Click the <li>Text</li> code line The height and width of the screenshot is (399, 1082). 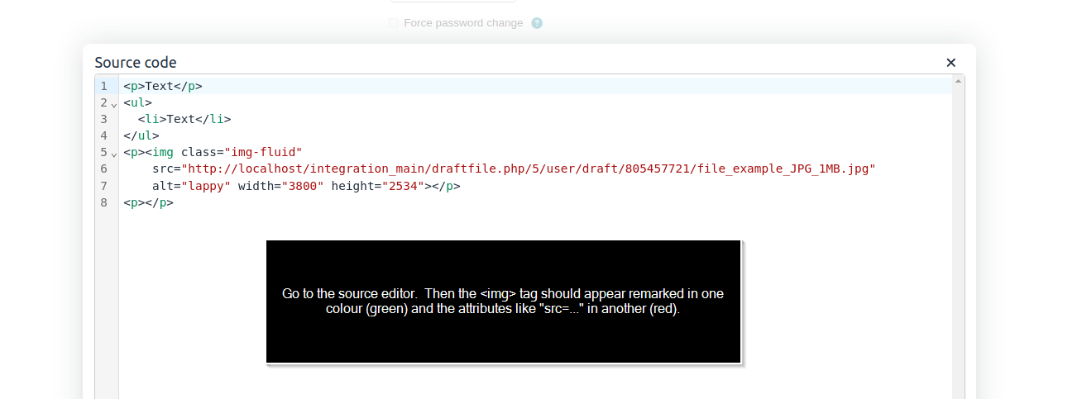click(x=184, y=119)
